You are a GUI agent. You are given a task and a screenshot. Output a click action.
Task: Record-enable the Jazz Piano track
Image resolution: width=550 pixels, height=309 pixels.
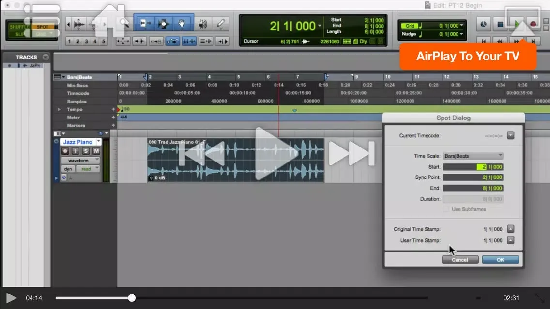click(x=65, y=151)
